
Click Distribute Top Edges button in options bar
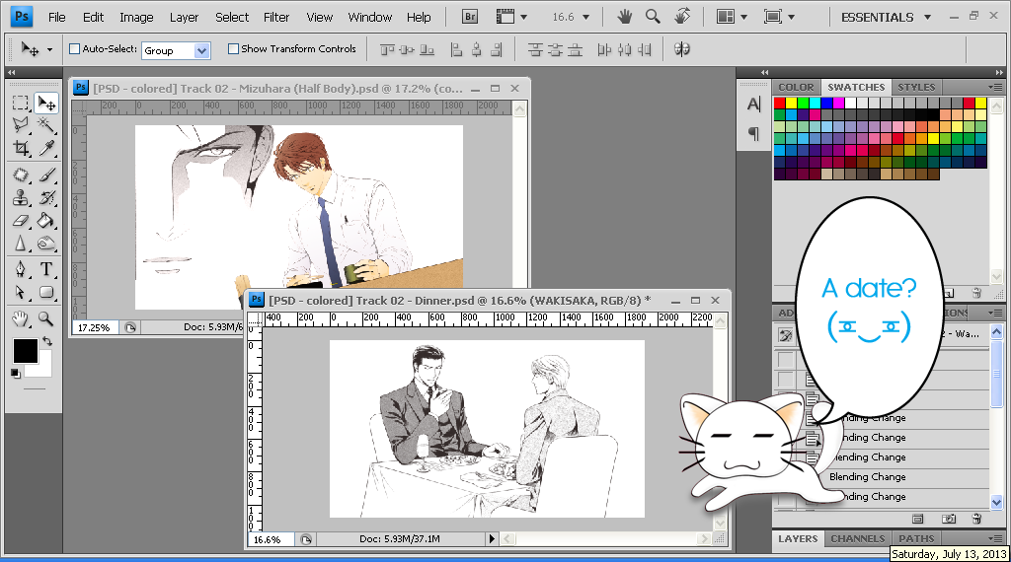coord(535,49)
